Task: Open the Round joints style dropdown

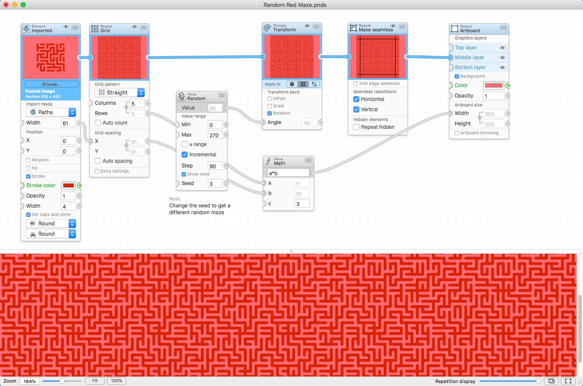Action: (51, 234)
